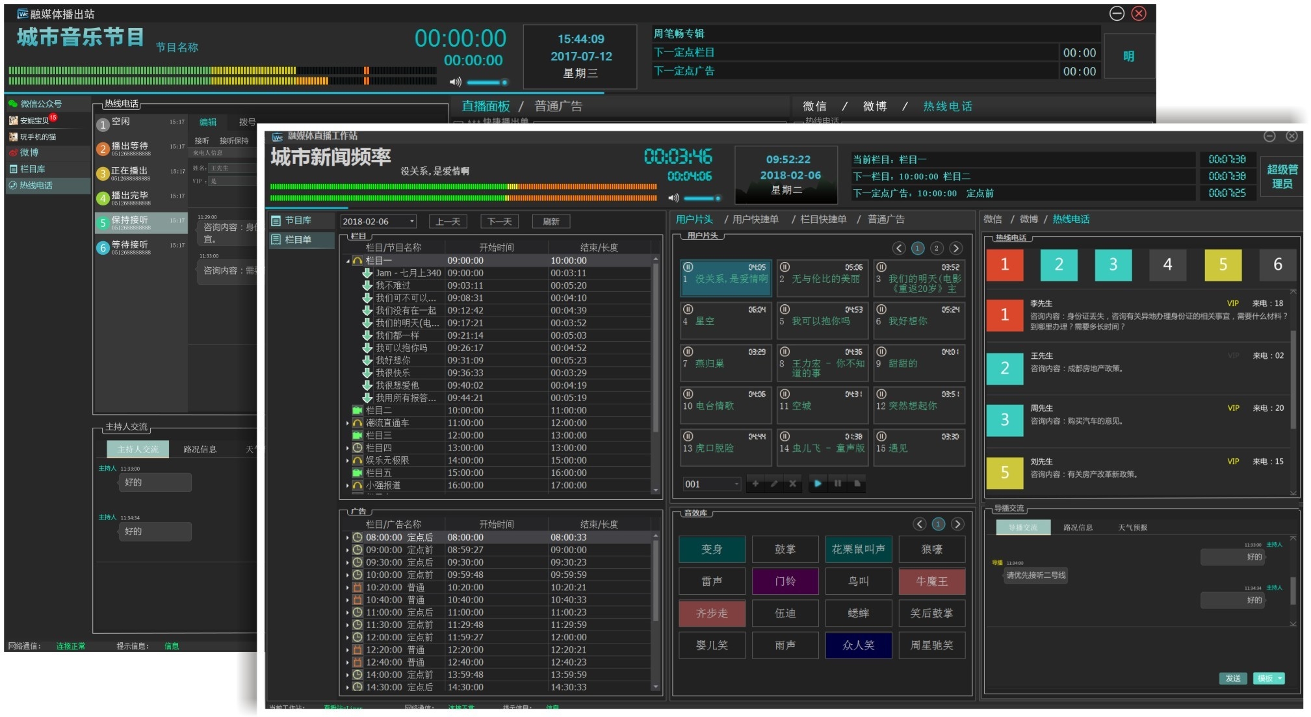Viewport: 1311px width, 717px height.
Task: Toggle the pause circle on jingle 空城
Action: click(785, 394)
